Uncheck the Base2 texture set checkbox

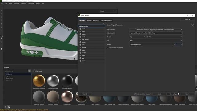[80, 31]
